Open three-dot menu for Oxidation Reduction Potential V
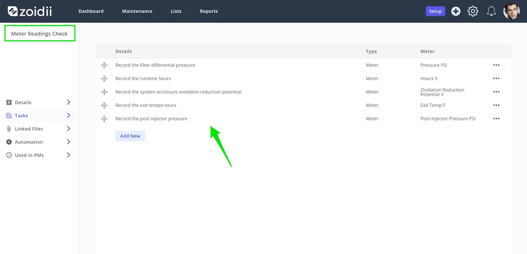Viewport: 527px width, 254px height. pyautogui.click(x=496, y=92)
